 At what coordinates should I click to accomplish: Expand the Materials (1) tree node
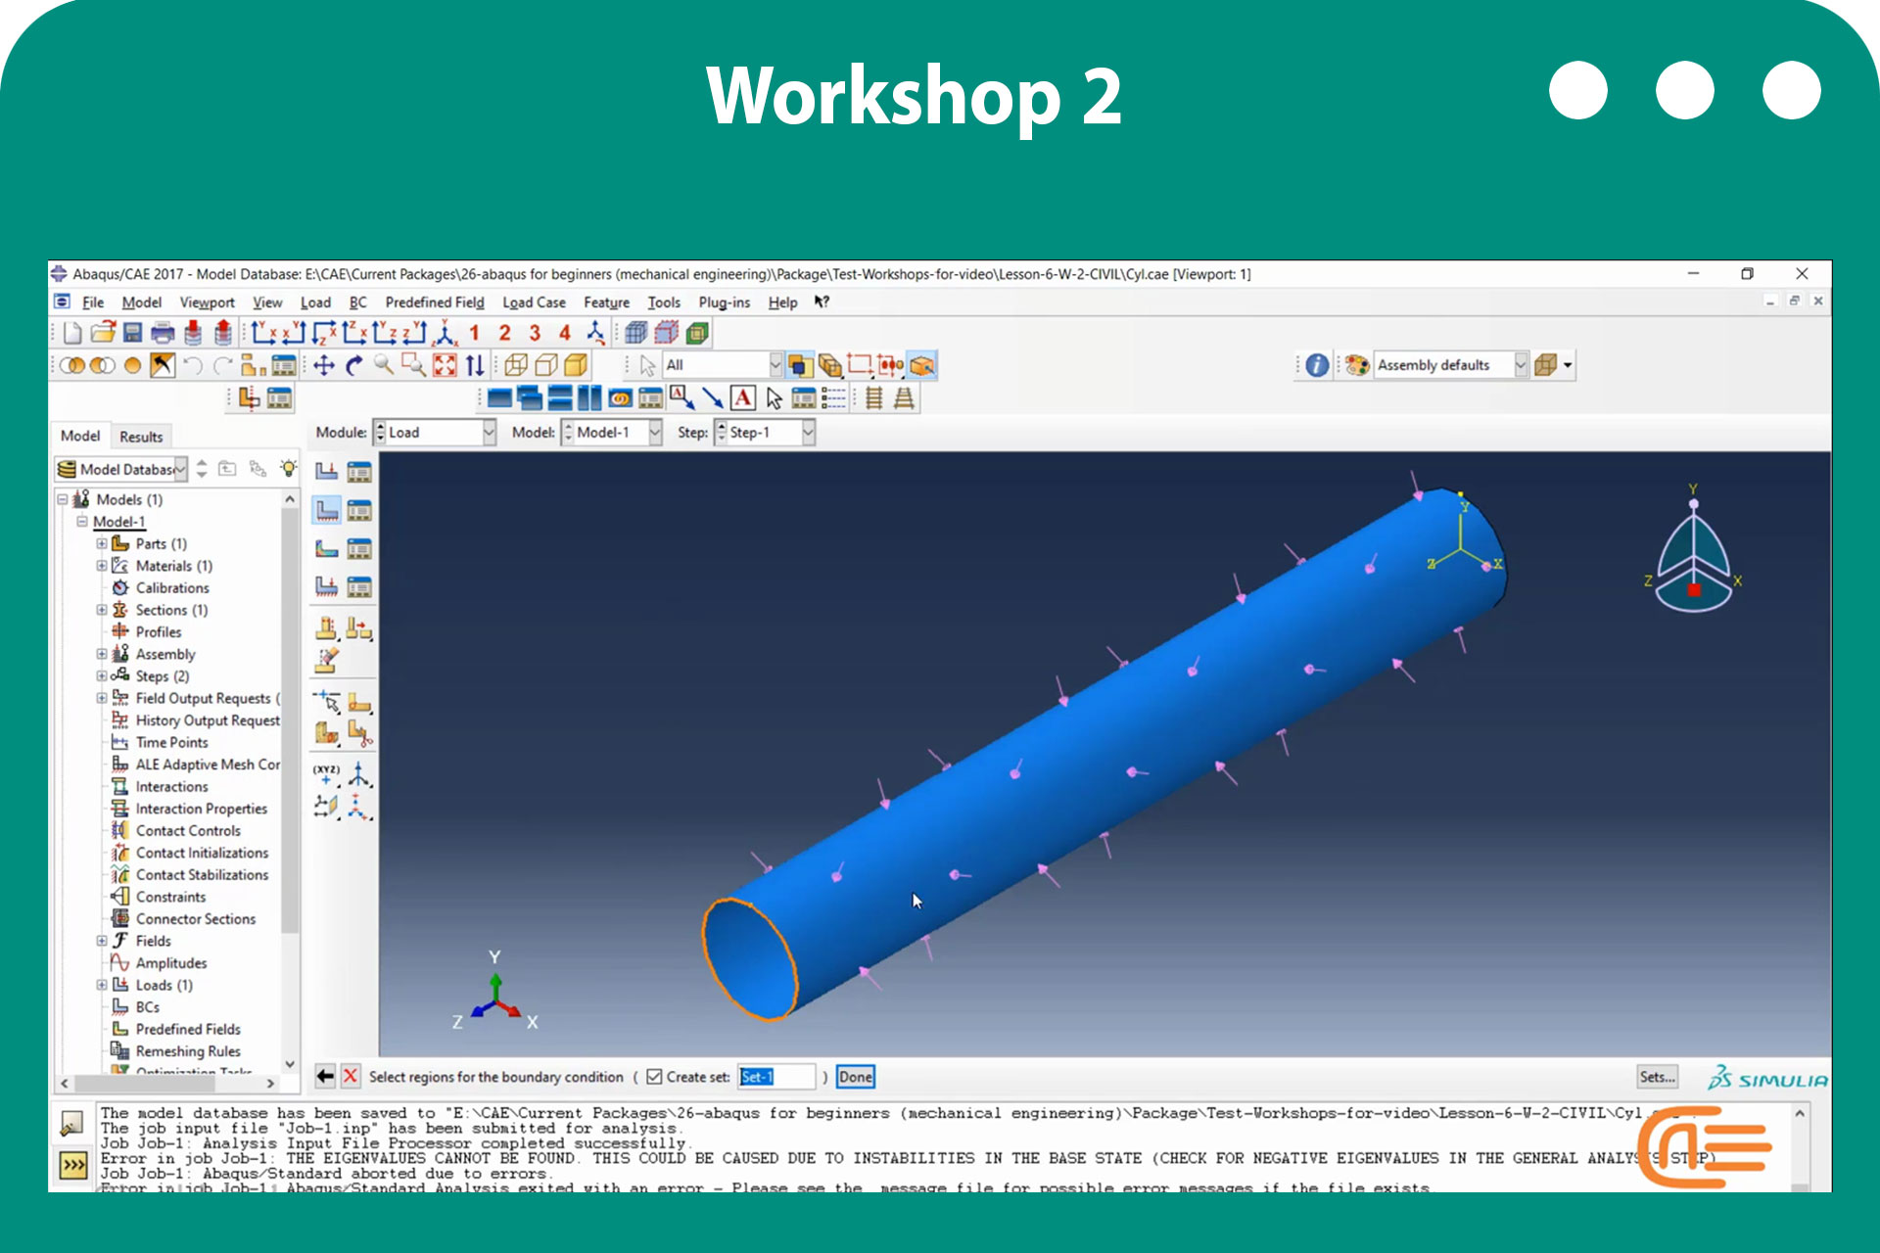(102, 566)
